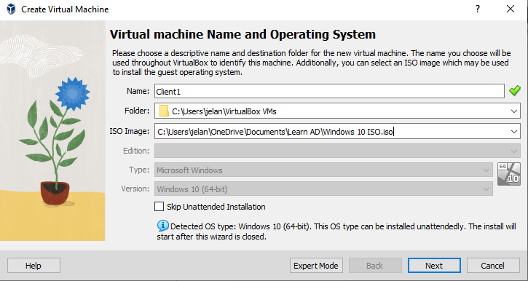Click the 'Edition:' label

pyautogui.click(x=136, y=151)
